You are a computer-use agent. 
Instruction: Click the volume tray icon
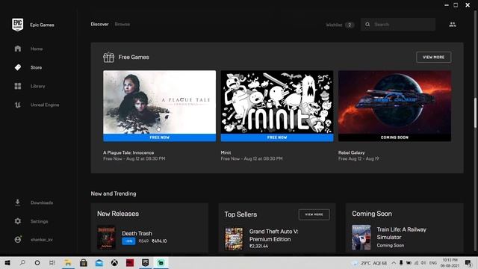tap(423, 263)
